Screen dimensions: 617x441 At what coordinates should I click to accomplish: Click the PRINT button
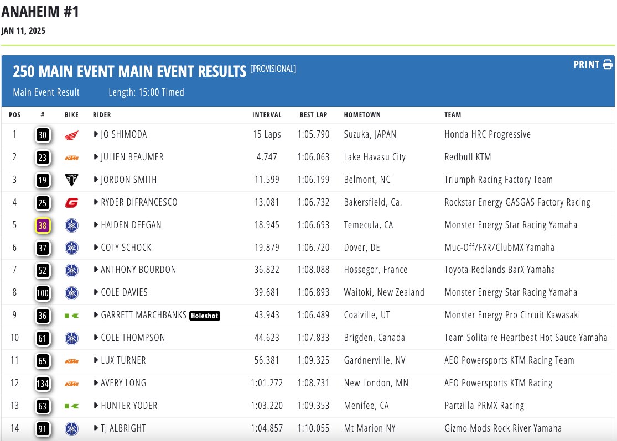point(588,64)
